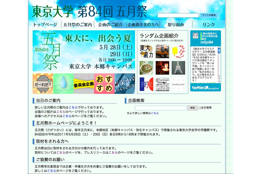Click the ご協賛のお願い section heading

point(50,160)
